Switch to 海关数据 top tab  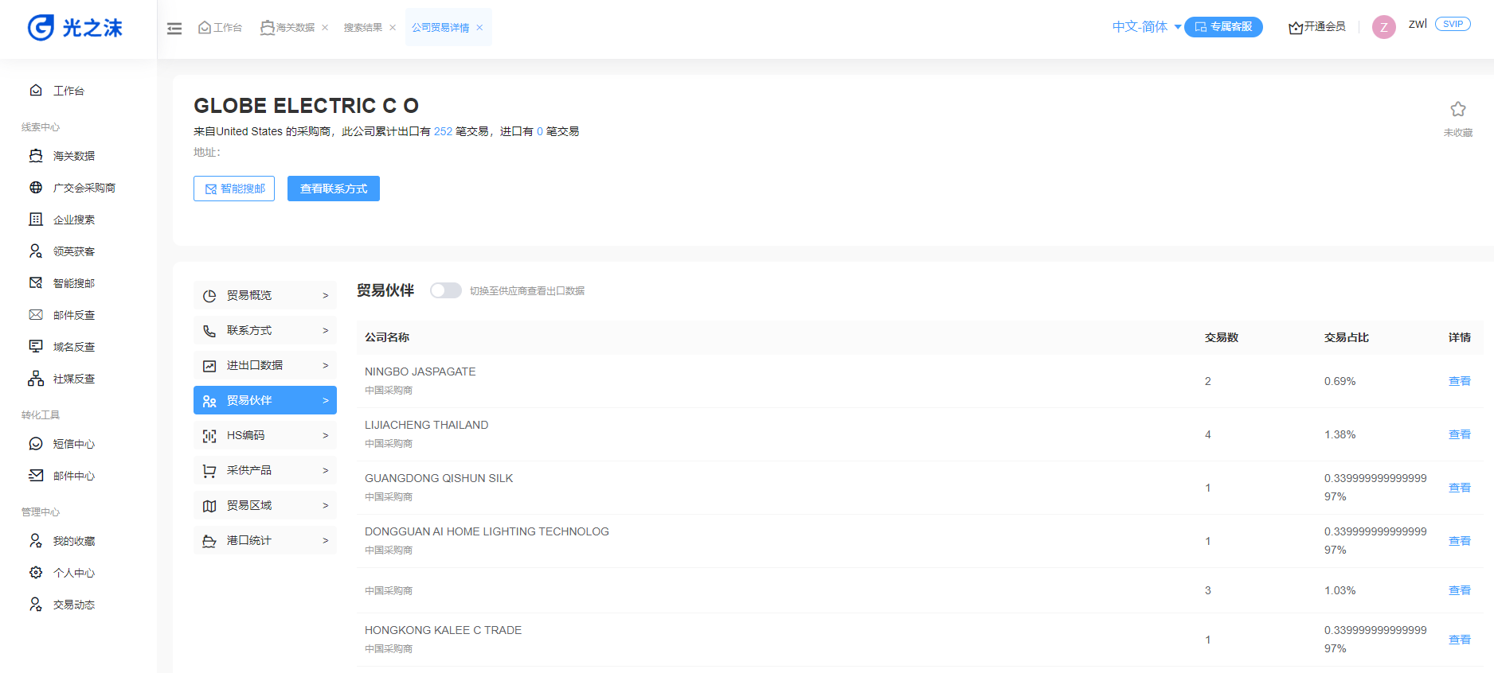[x=288, y=28]
